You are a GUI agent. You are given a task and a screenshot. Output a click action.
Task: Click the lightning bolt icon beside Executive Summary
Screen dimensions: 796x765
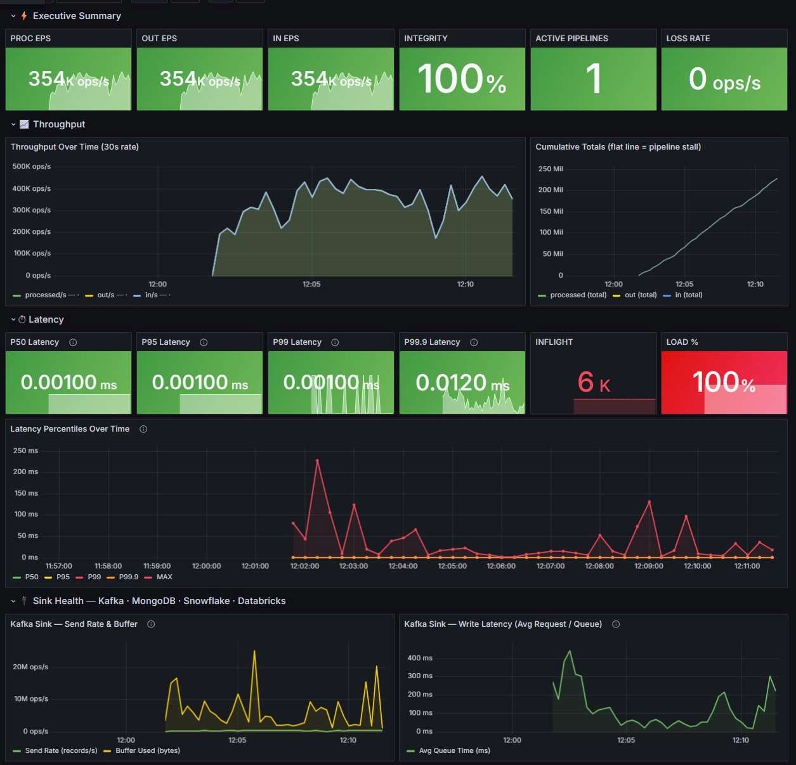(x=24, y=16)
